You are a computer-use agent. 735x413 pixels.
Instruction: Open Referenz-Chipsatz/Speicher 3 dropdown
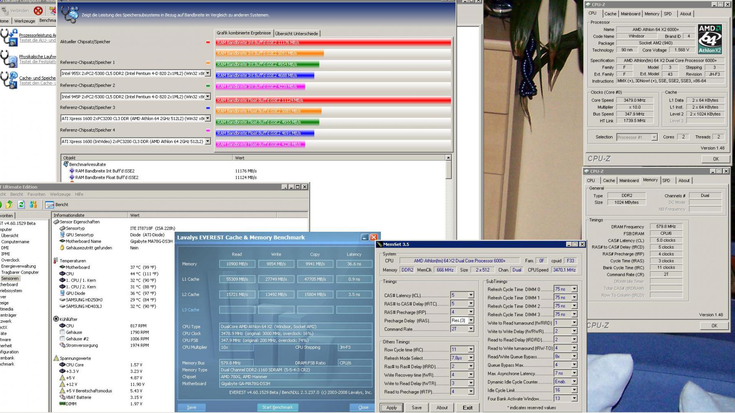[x=208, y=119]
